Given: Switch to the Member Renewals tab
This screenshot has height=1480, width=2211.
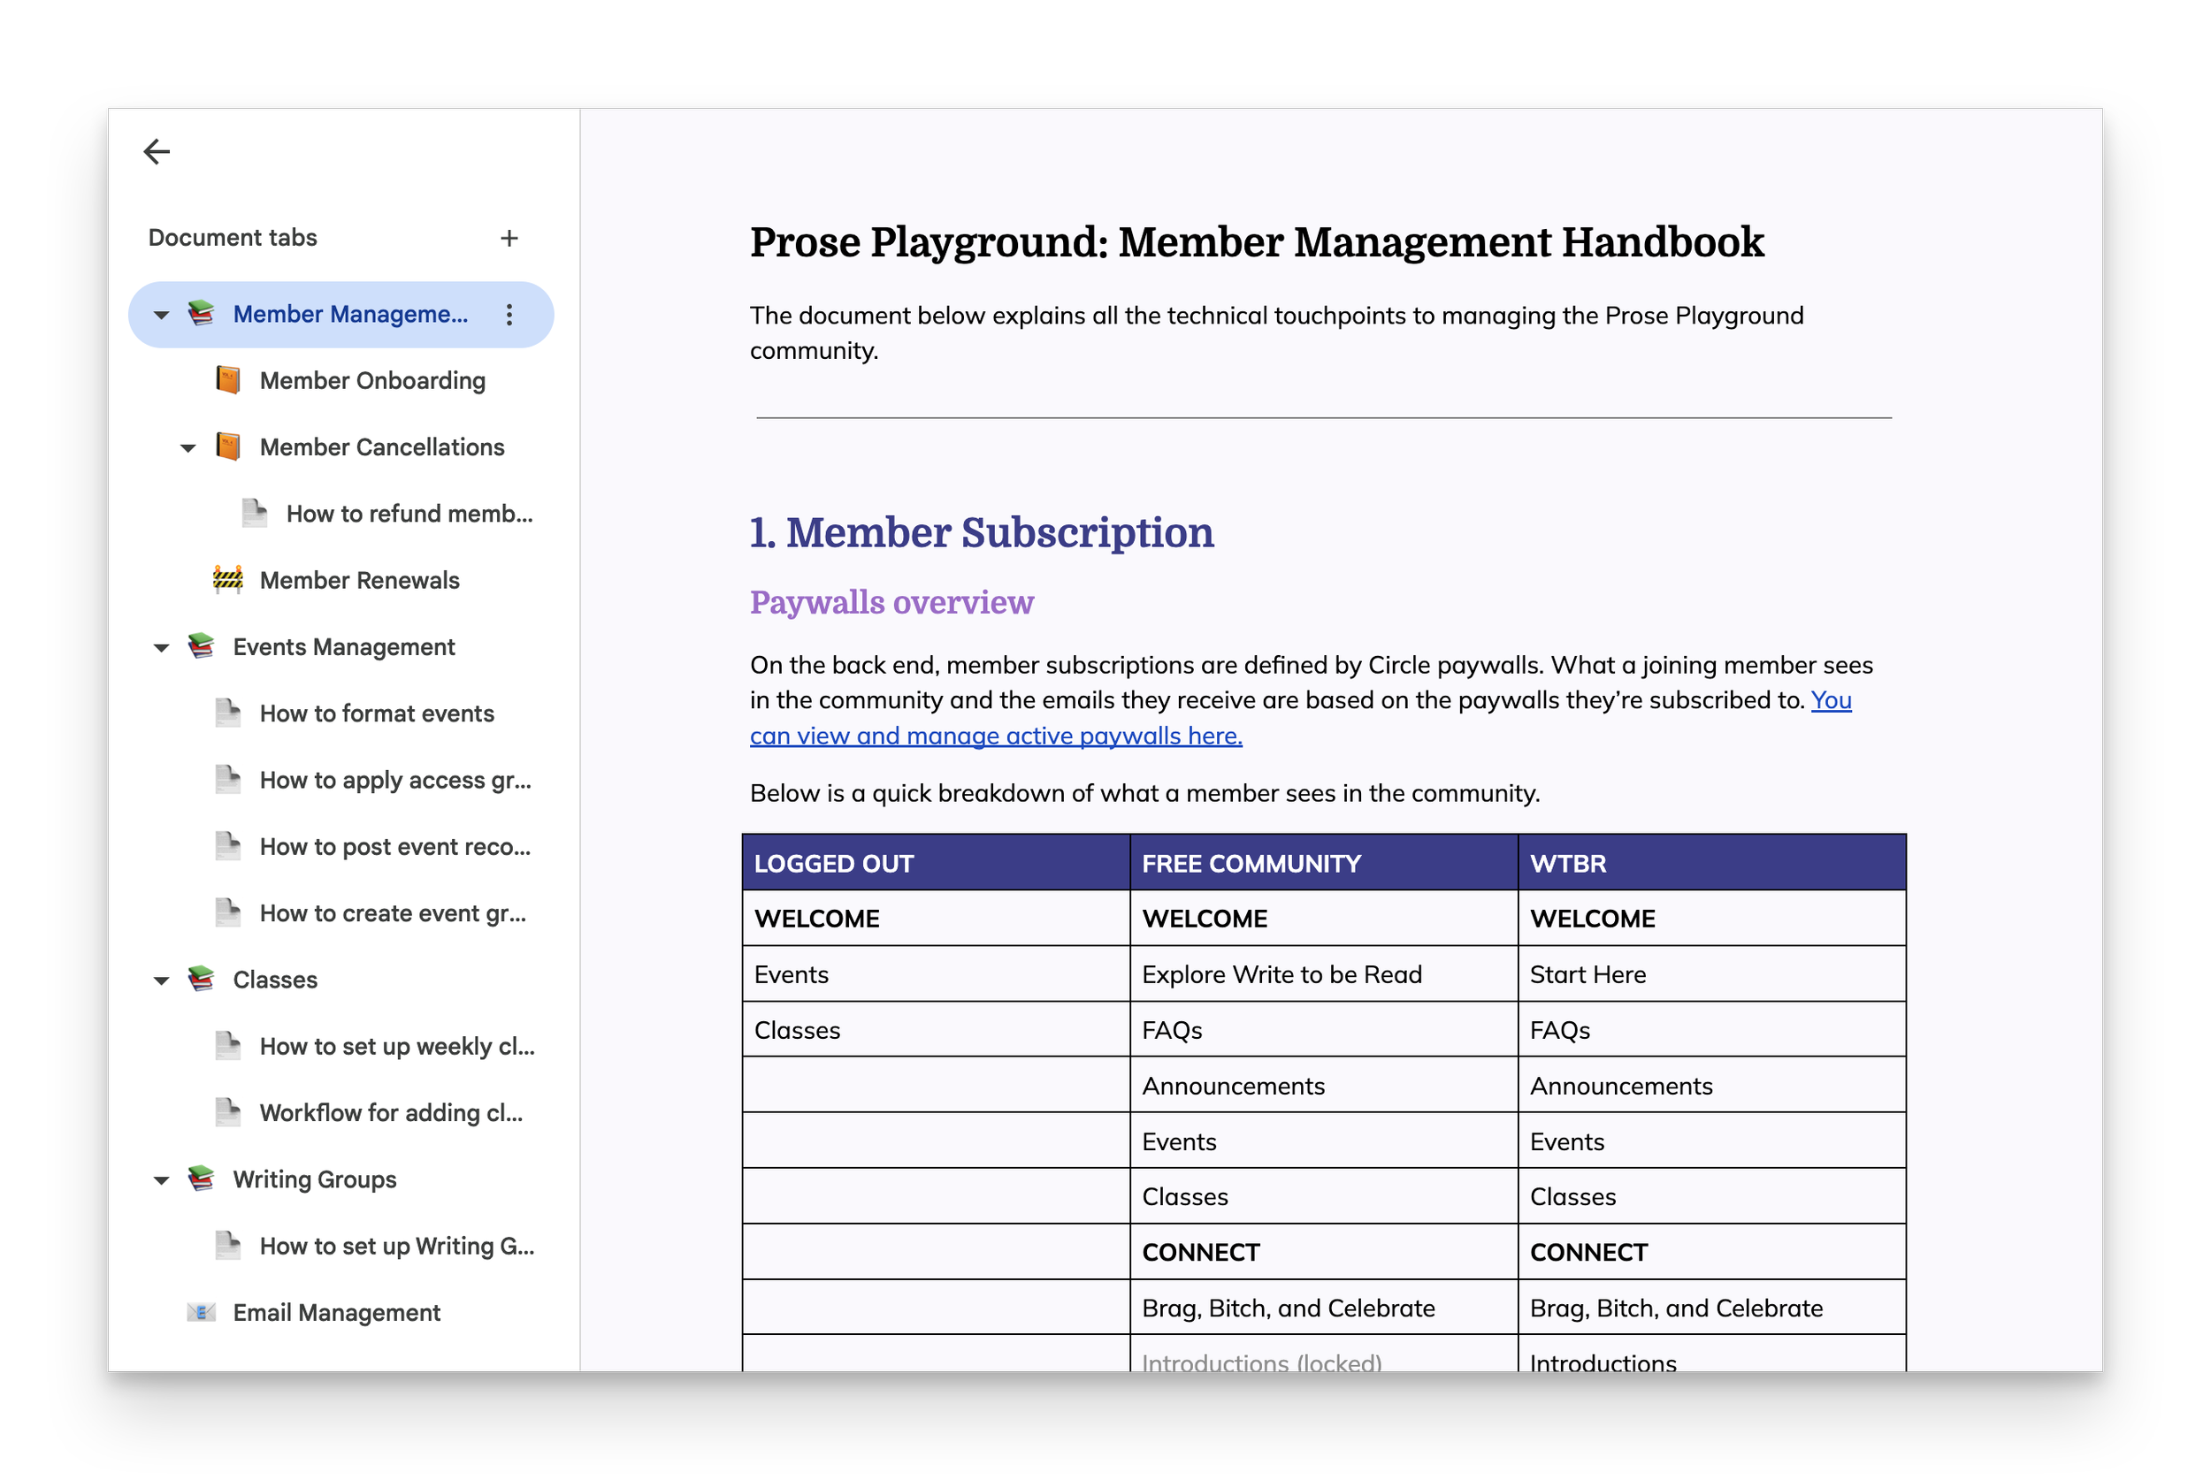Looking at the screenshot, I should tap(359, 581).
